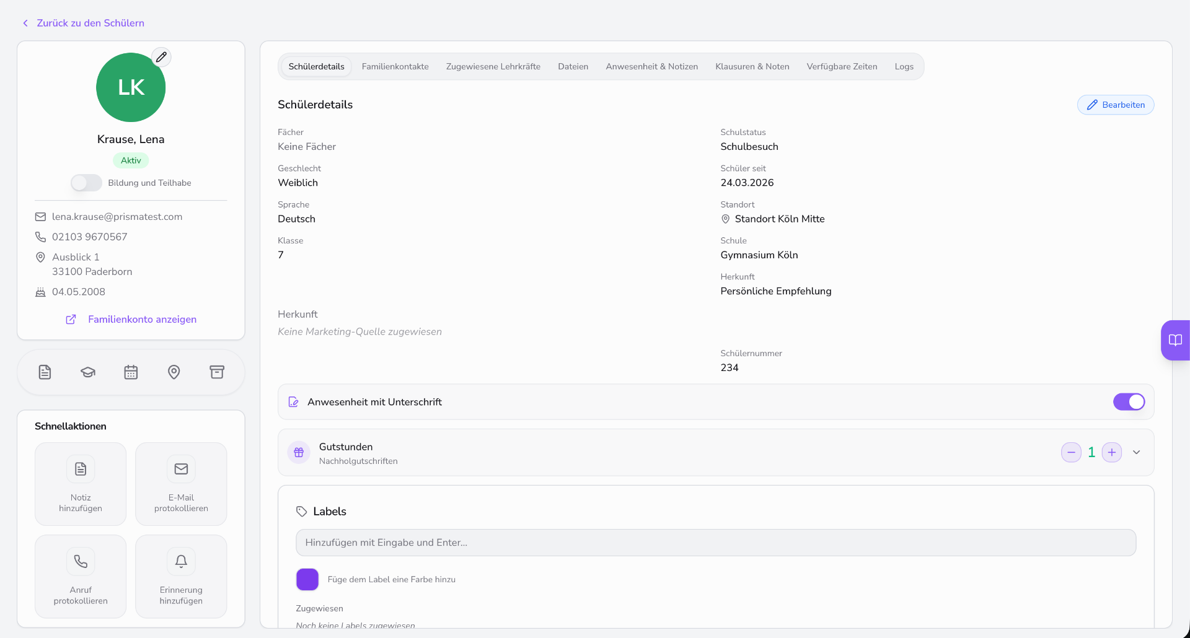
Task: Click the Standort Köln Mitte text
Action: point(780,219)
